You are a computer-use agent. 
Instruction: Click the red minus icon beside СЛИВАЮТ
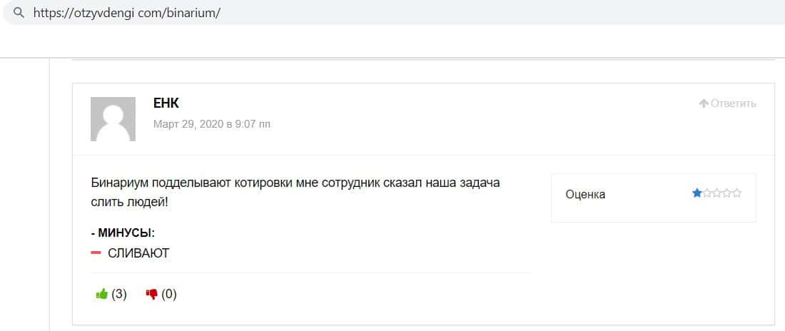point(96,253)
